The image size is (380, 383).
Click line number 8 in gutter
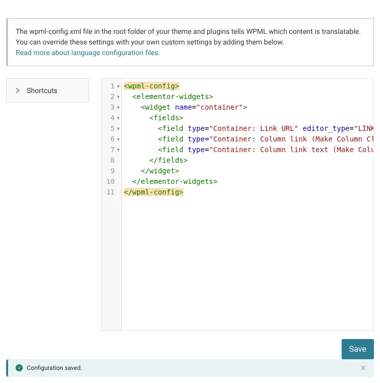point(112,160)
